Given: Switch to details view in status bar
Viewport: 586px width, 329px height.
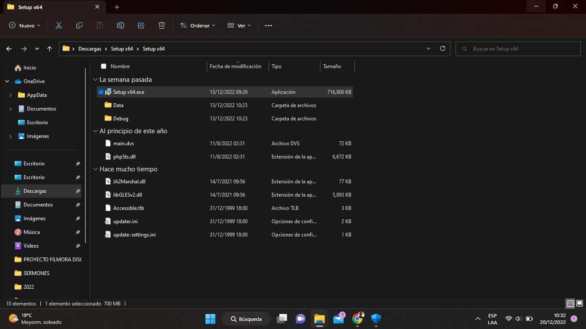Looking at the screenshot, I should pyautogui.click(x=570, y=303).
